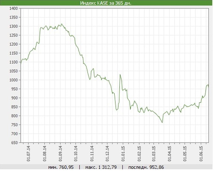
Task: Select the 1000 y-axis label
Action: (x=14, y=80)
